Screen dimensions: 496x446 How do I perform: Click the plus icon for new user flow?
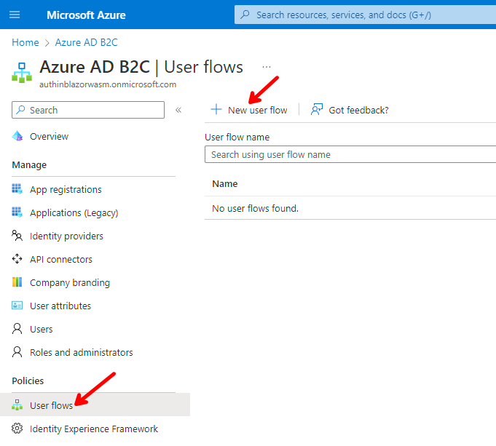coord(216,109)
